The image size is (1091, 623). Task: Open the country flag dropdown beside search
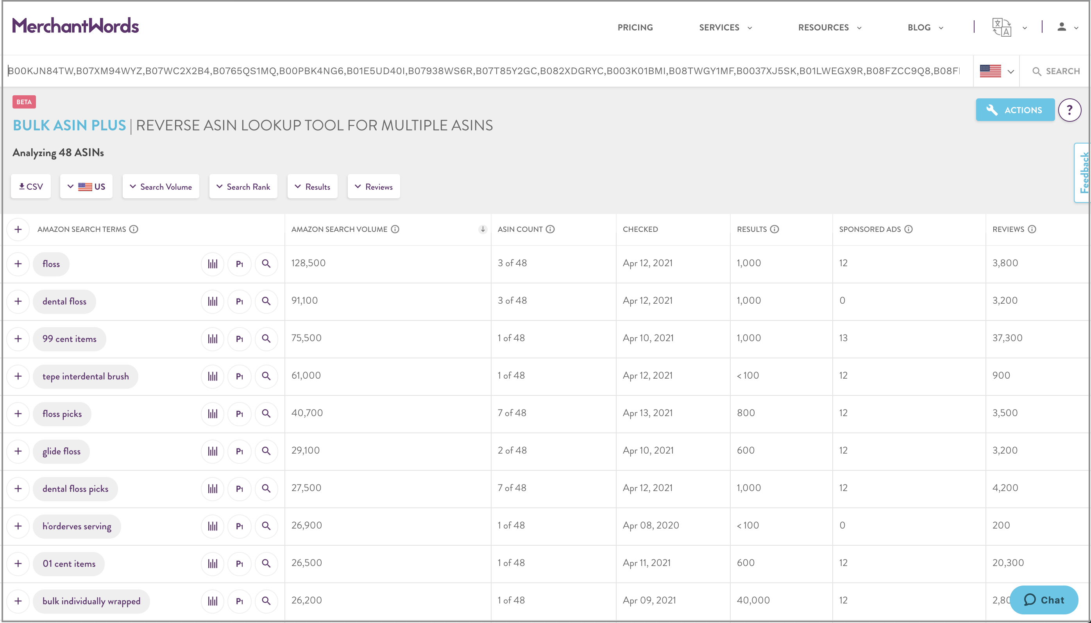[x=996, y=71]
